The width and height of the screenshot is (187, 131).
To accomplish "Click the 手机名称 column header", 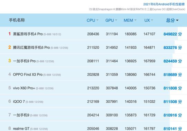I will tap(17, 20).
